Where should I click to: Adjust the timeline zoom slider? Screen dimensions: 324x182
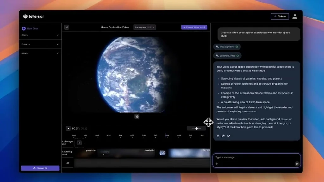point(196,128)
